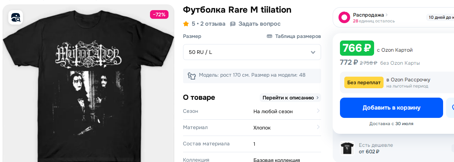Viewport: 454px width, 162px height.
Task: Click the size table ruler icon
Action: pos(269,36)
